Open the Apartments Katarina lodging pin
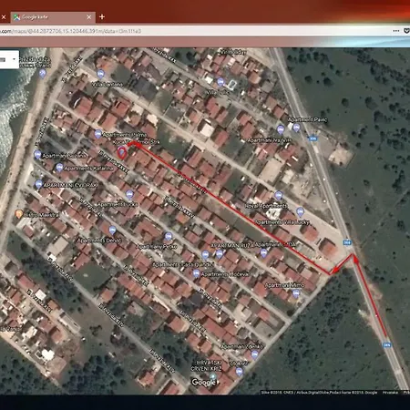Viewport: 410px width, 410px height. point(59,168)
